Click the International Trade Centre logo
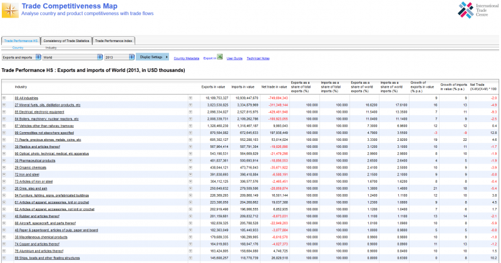 point(475,11)
